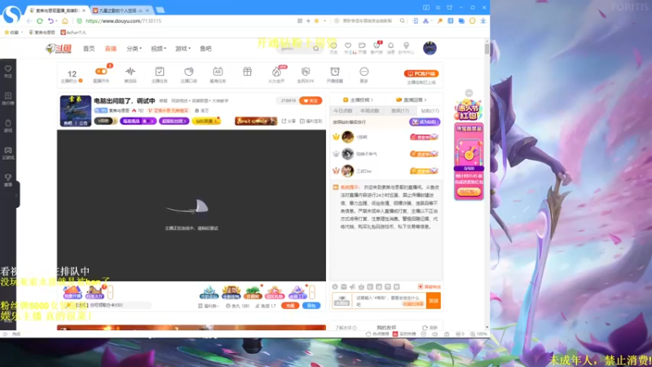Screen dimensions: 652x367
Task: Open the Douyu logo home link
Action: [x=58, y=49]
